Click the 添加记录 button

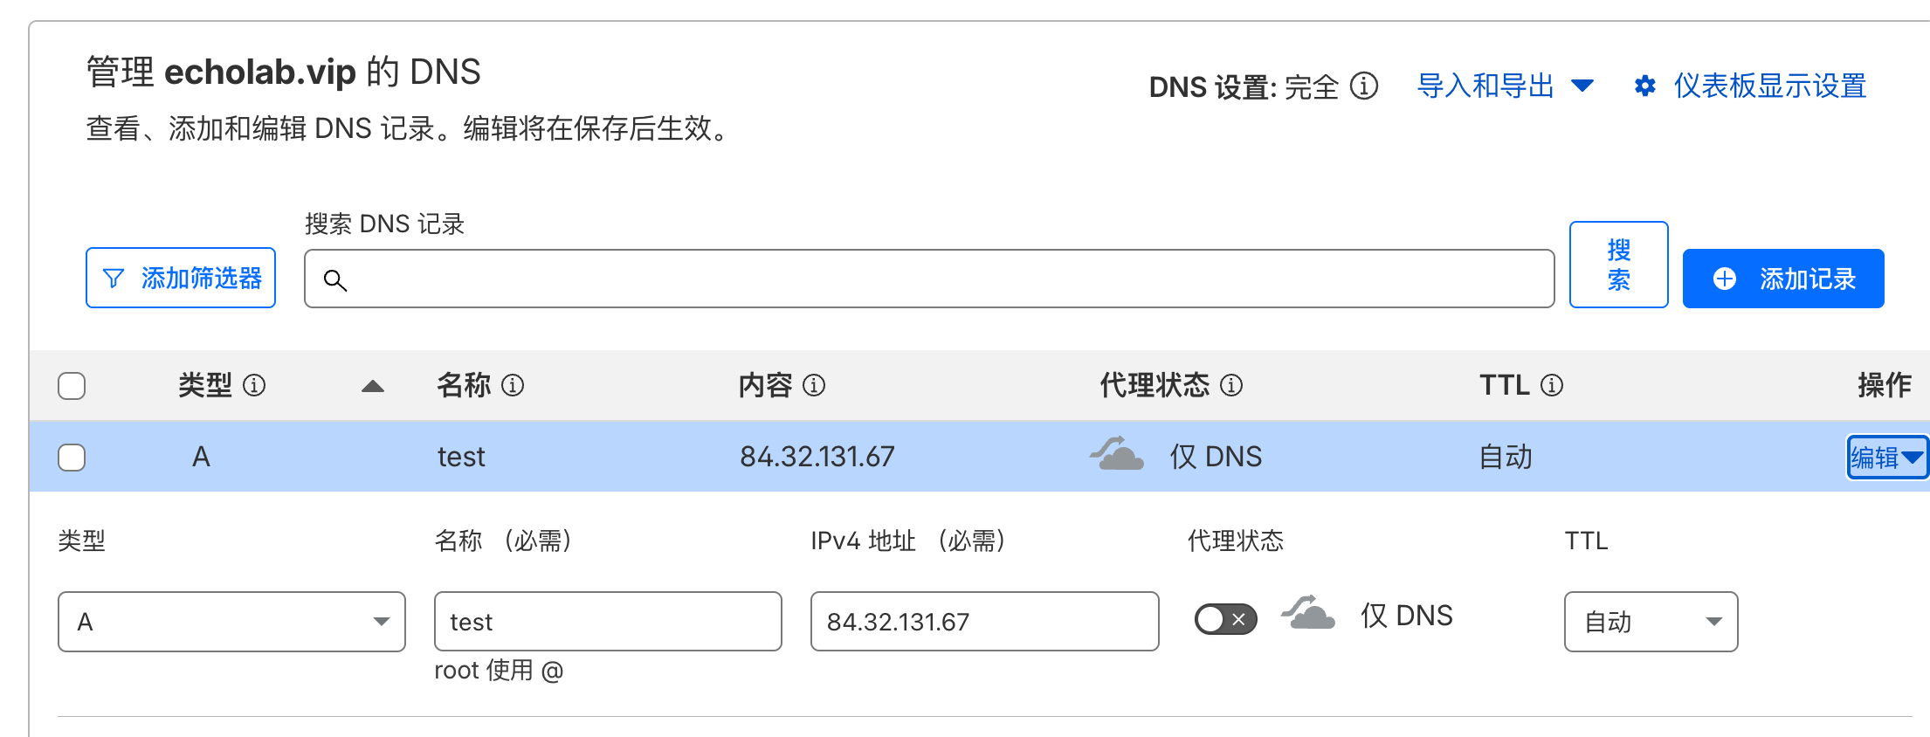(1783, 279)
